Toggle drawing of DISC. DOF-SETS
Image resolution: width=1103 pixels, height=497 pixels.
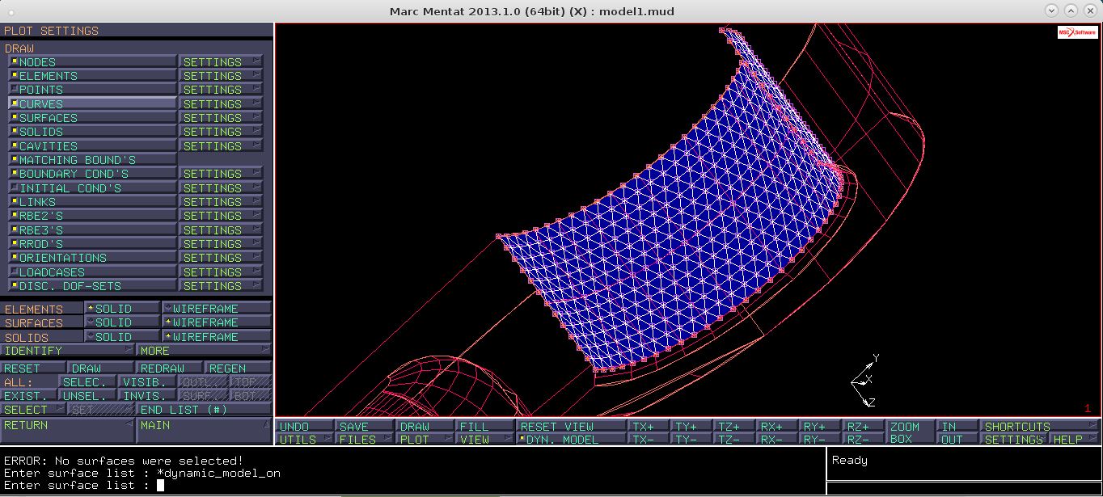click(x=93, y=286)
